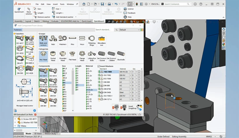Open the SOLIDWORKS Home icon in top toolbar

(84, 4)
